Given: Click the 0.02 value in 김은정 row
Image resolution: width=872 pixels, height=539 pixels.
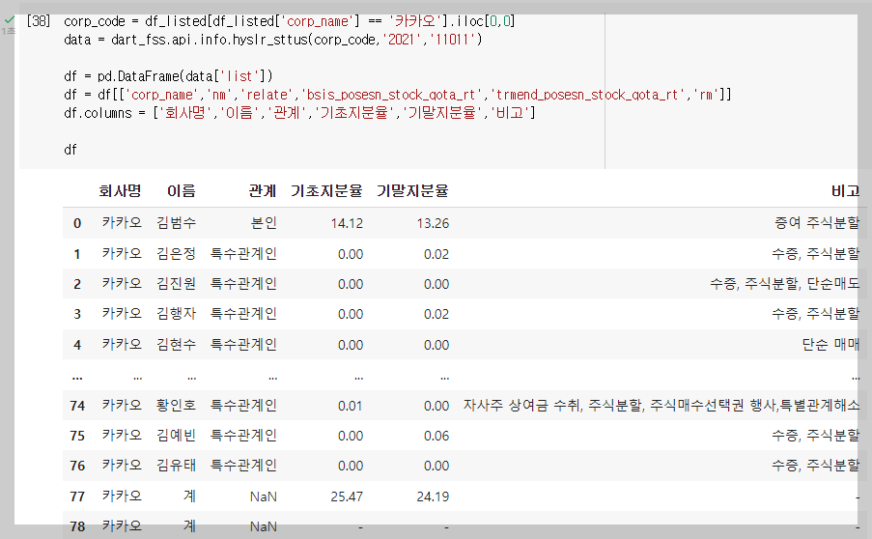Looking at the screenshot, I should [436, 255].
